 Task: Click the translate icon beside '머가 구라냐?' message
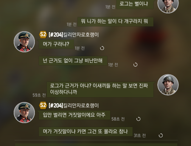point(102,48)
